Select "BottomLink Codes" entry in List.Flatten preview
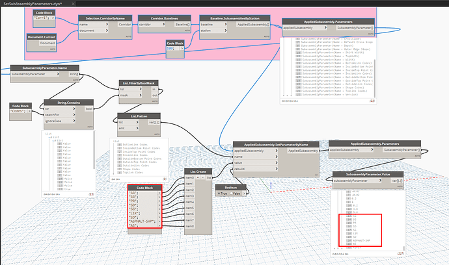The image size is (449, 265). point(135,145)
